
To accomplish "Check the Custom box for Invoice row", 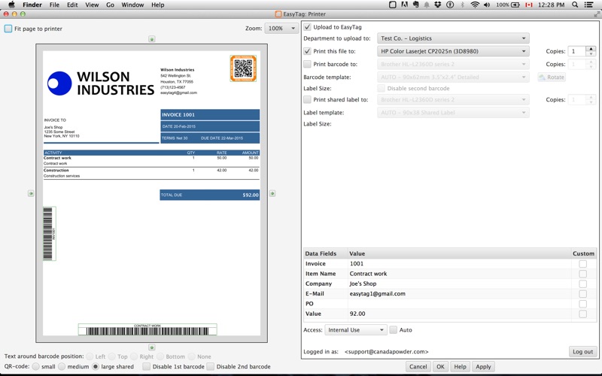I will pos(582,264).
